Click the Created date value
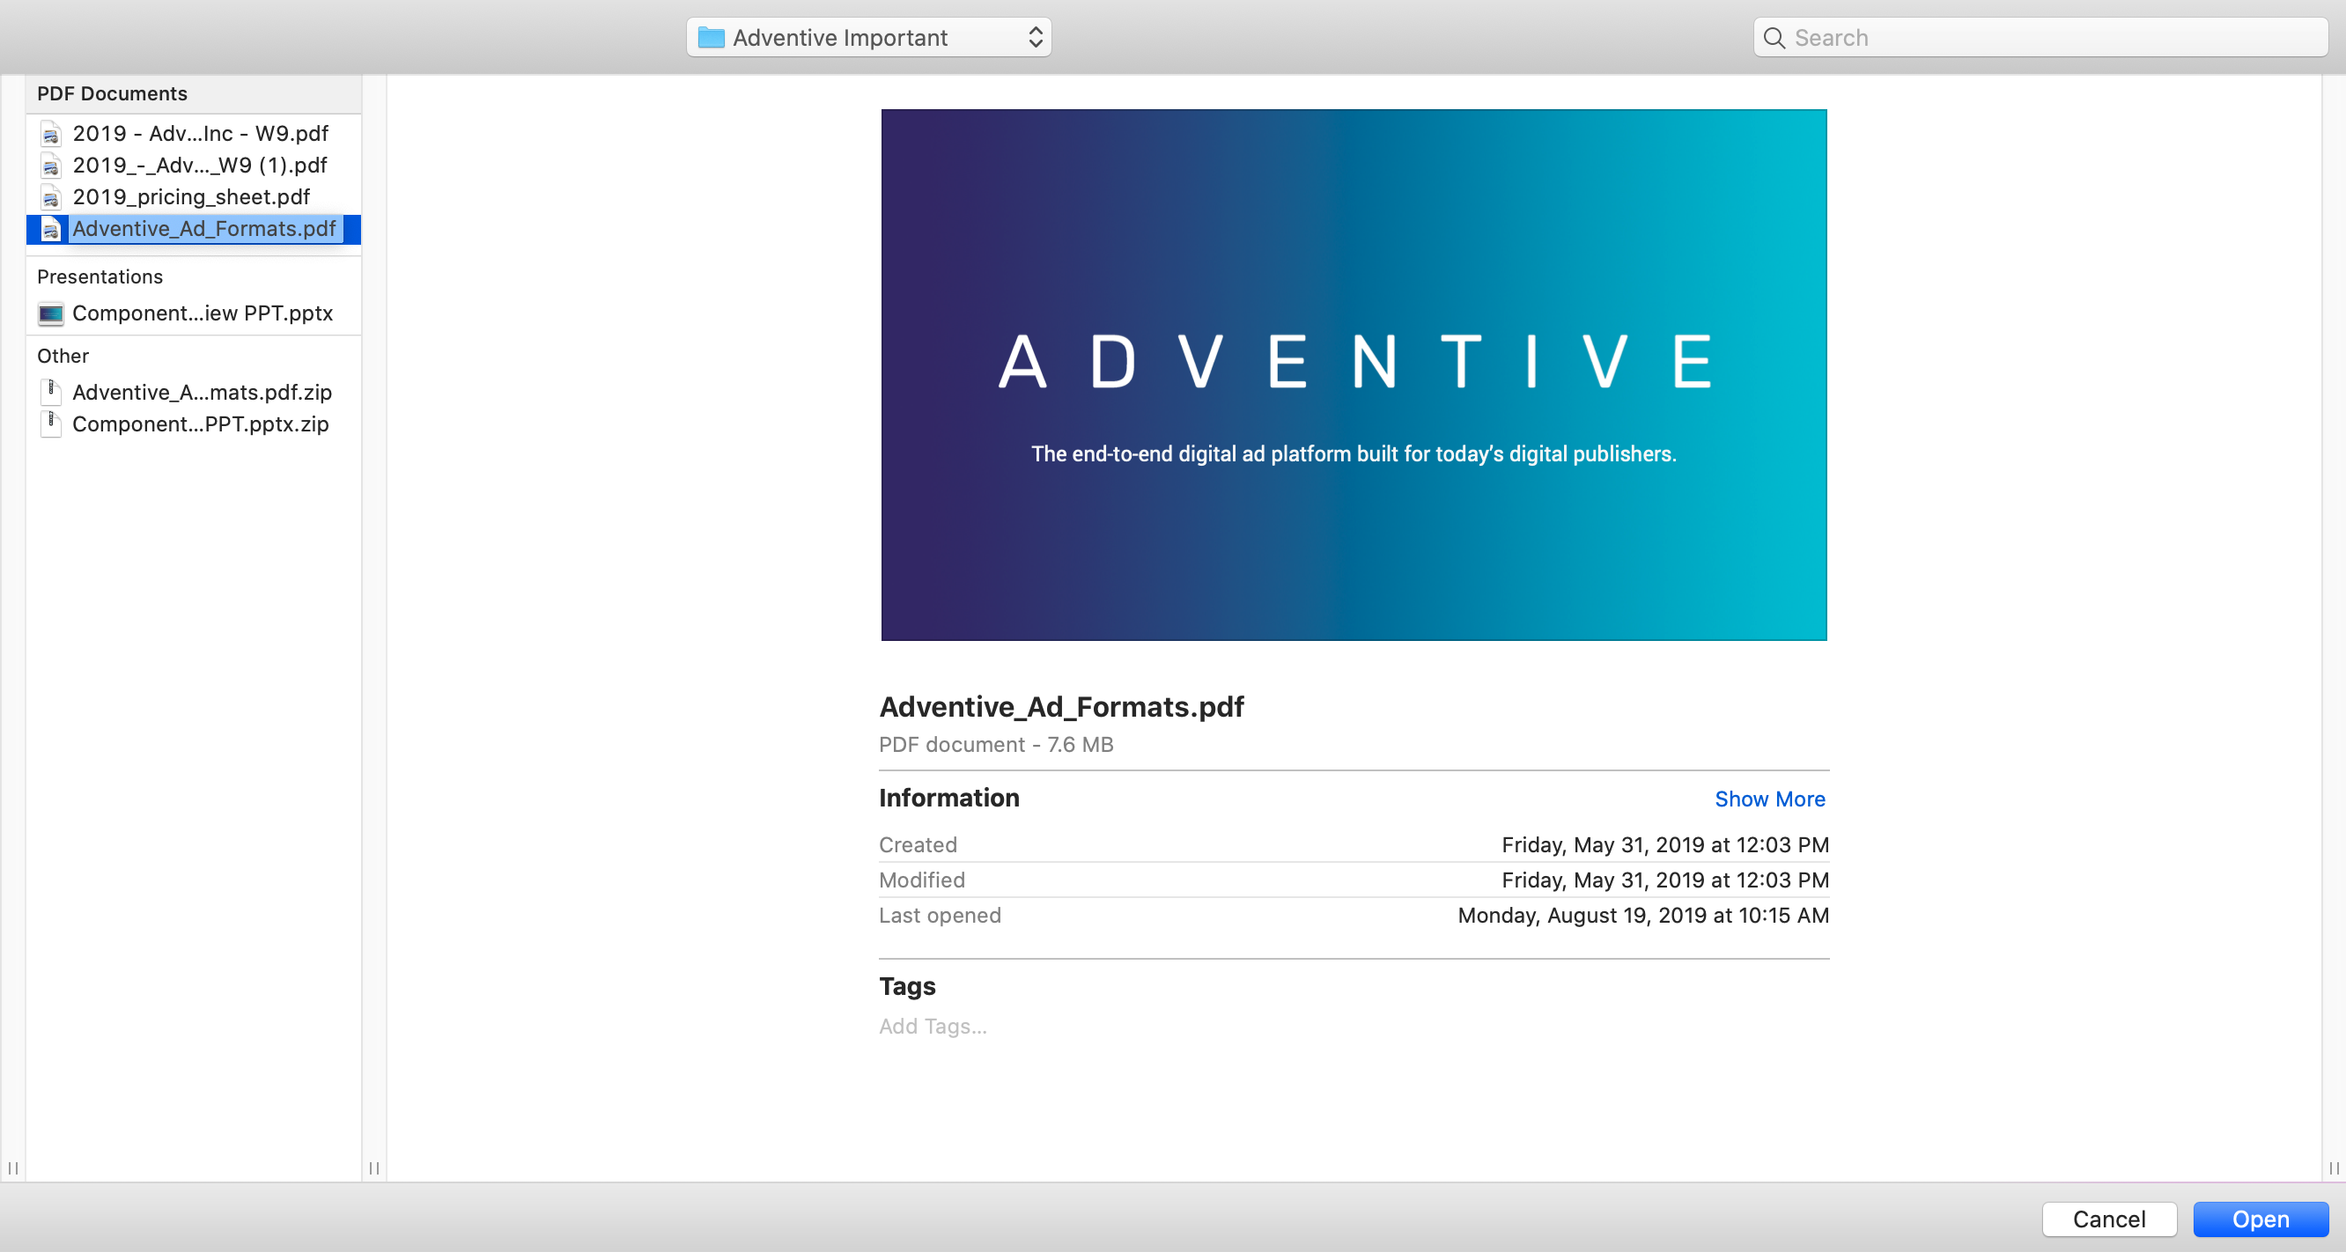2346x1252 pixels. tap(1664, 845)
